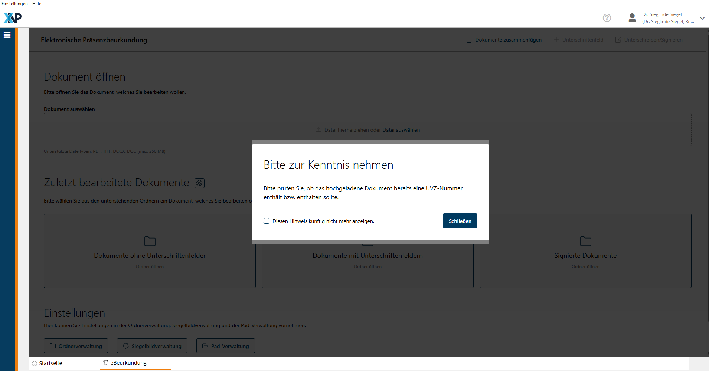Open the Hilfe menu

click(37, 4)
